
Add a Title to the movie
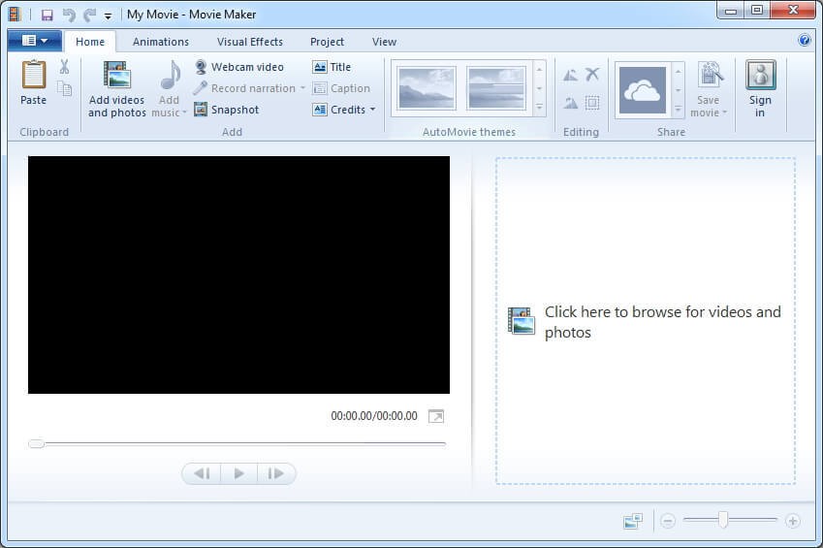coord(332,67)
